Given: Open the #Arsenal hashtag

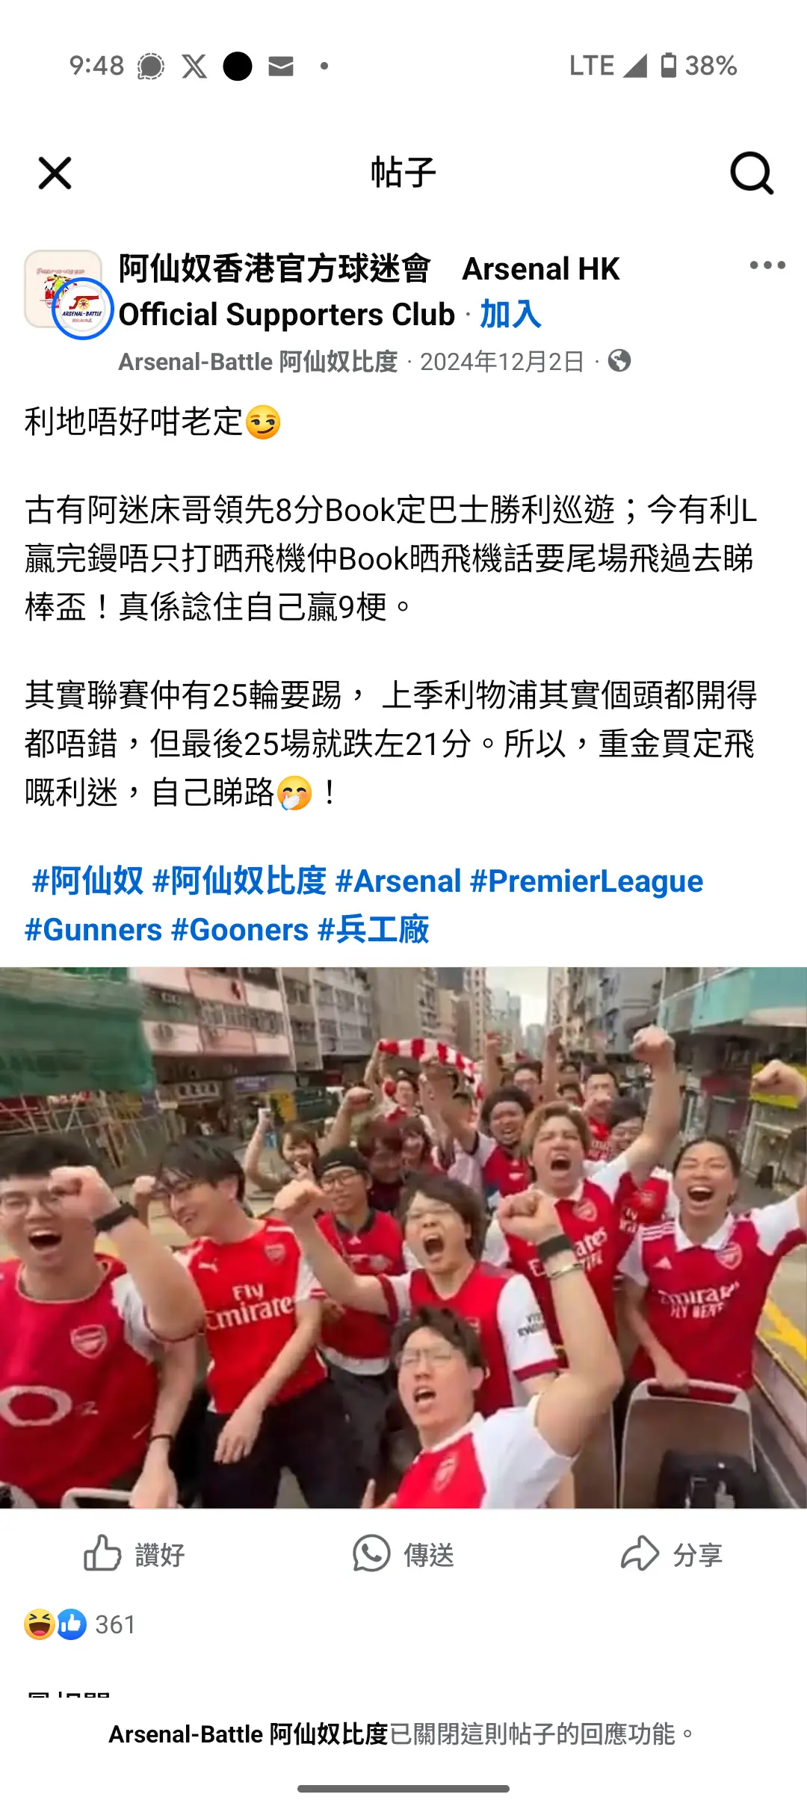Looking at the screenshot, I should [x=398, y=881].
